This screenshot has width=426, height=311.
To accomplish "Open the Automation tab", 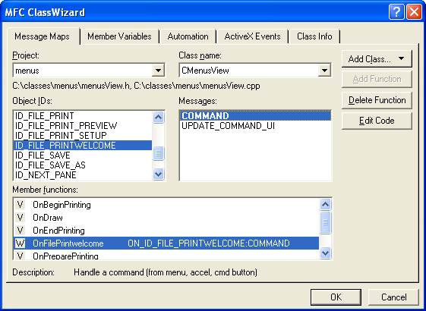I will pos(188,36).
